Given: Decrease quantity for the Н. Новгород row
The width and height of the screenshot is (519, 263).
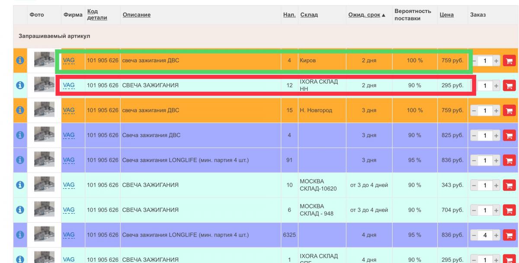Looking at the screenshot, I should click(x=475, y=111).
